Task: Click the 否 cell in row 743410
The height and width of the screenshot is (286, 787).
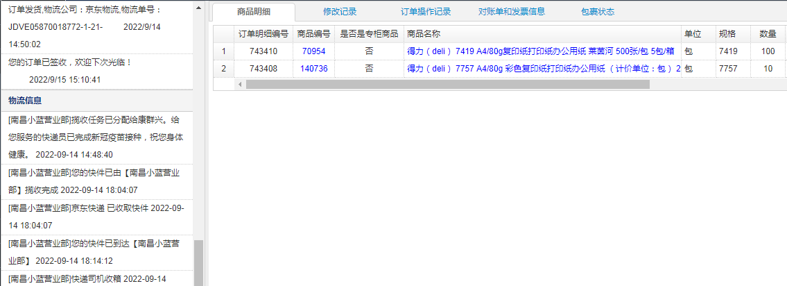Action: pos(370,51)
